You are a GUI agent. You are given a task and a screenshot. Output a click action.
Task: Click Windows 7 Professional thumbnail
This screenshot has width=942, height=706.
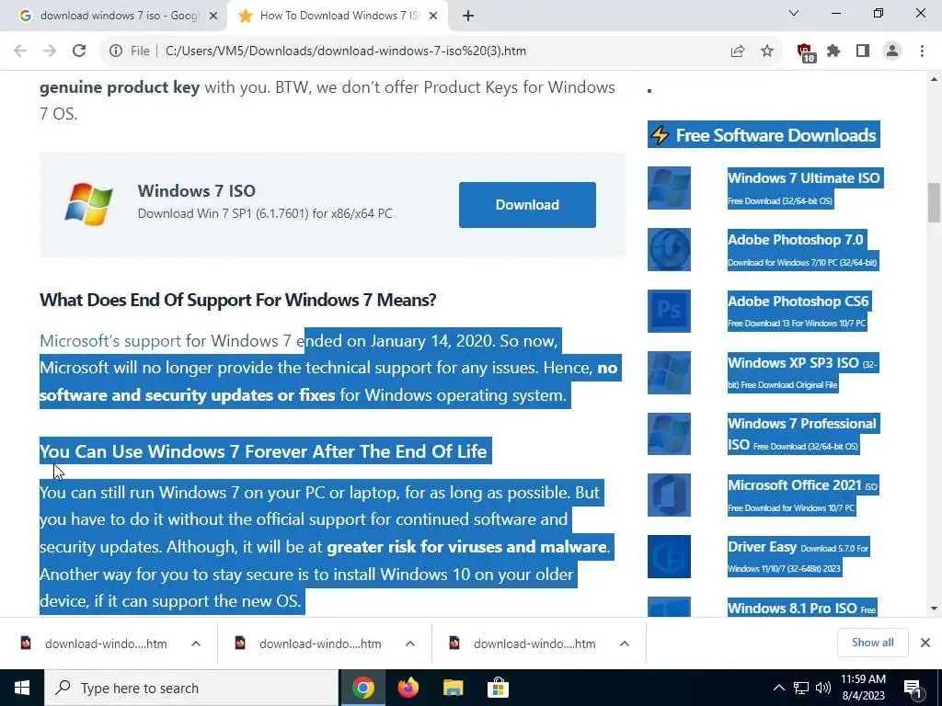(x=670, y=434)
